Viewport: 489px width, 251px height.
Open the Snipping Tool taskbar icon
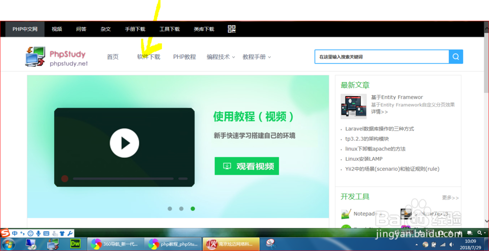pos(271,244)
